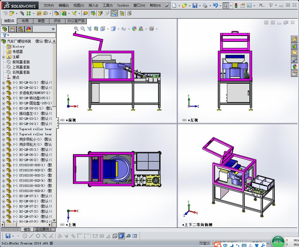Image resolution: width=299 pixels, height=247 pixels.
Task: Open the PropertyManager panel tab
Action: [x=13, y=29]
